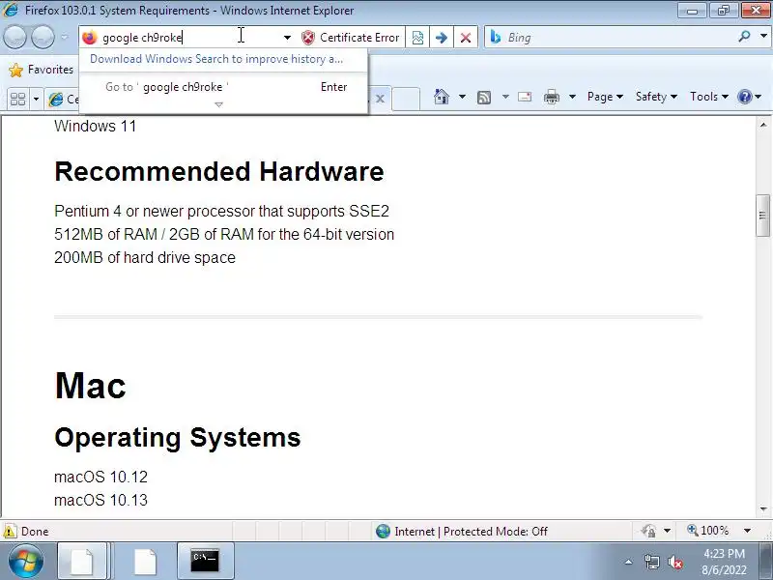Screen dimensions: 773x580
Task: Click the Quick Tabs grid icon
Action: (17, 100)
